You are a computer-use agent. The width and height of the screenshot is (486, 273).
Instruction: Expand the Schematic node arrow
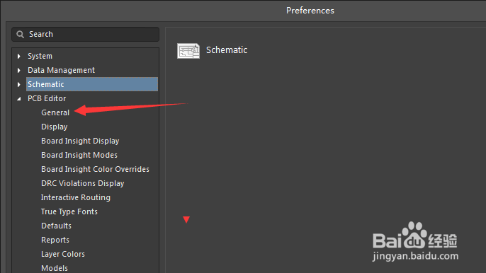click(19, 84)
